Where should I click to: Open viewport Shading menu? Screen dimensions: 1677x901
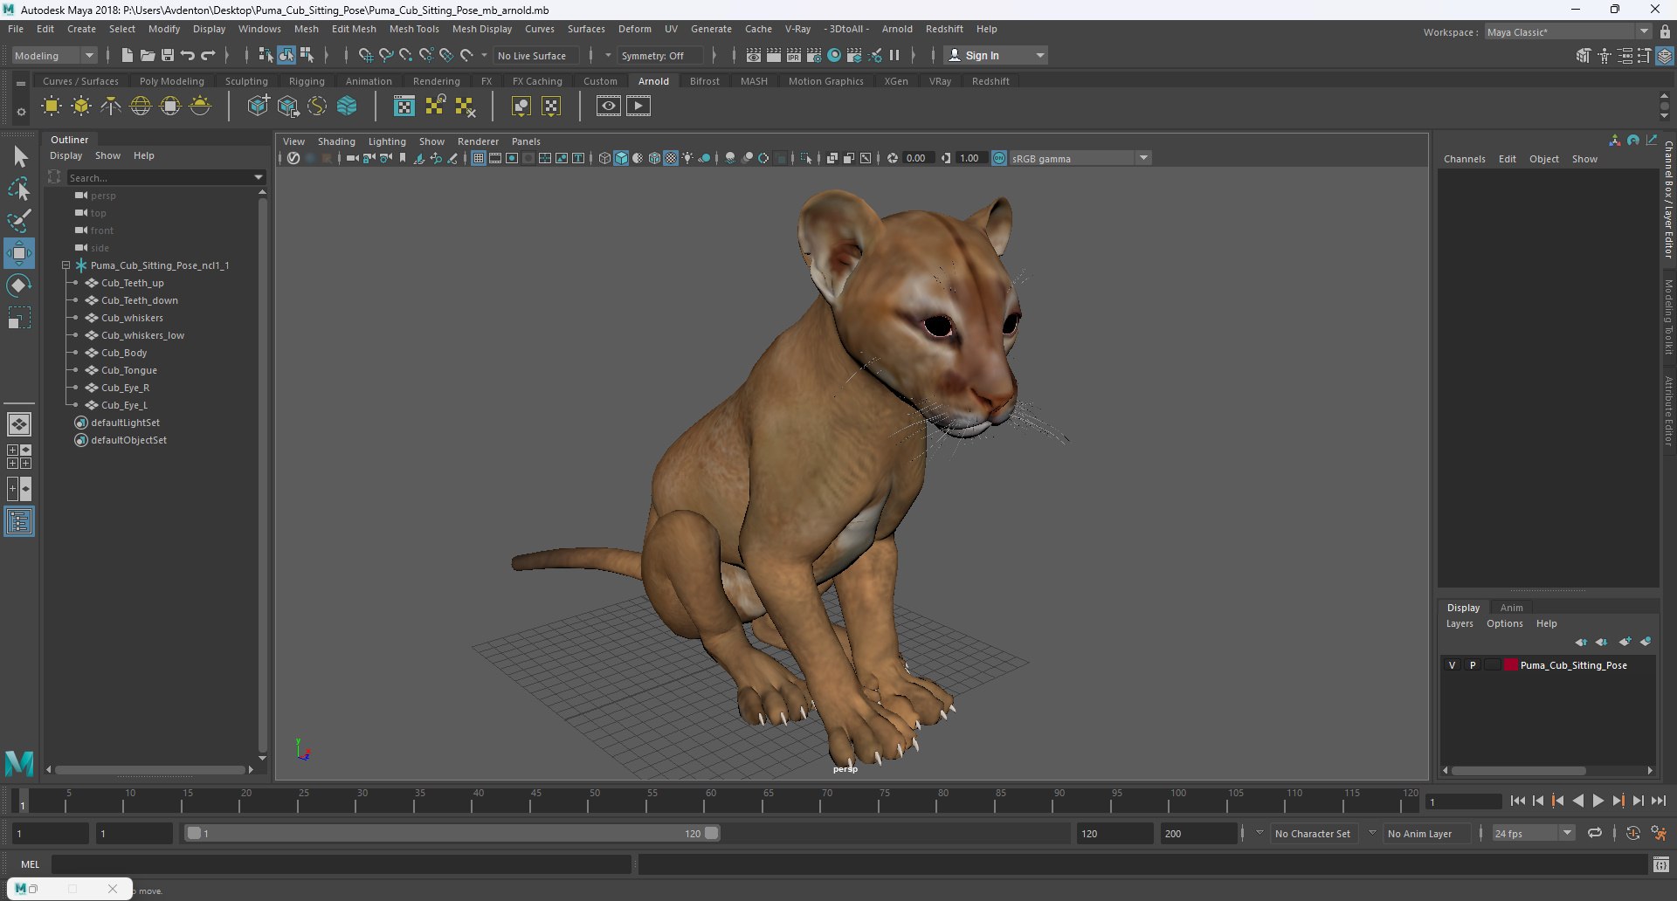tap(336, 141)
